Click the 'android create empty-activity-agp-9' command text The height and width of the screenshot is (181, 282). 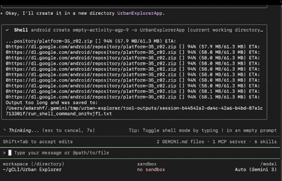[80, 30]
